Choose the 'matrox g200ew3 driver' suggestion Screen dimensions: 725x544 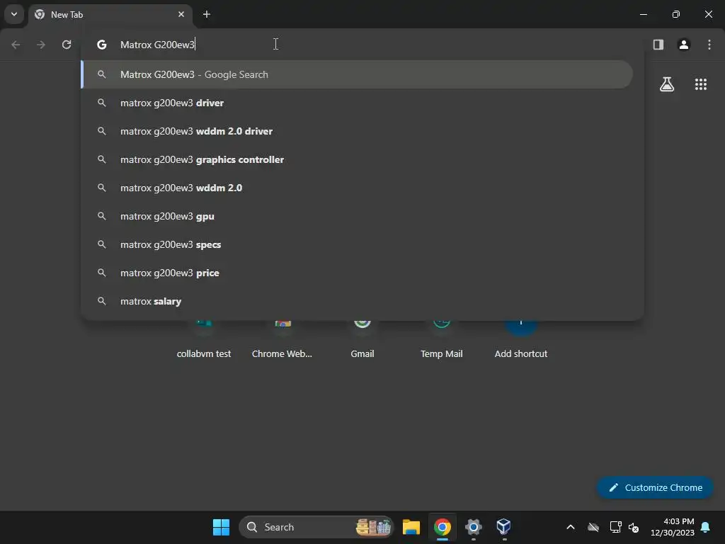357,103
